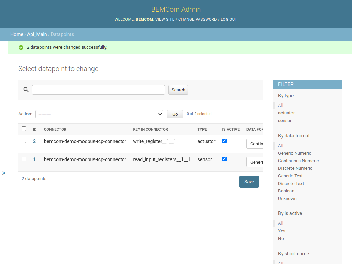Click the Save button

pos(249,181)
